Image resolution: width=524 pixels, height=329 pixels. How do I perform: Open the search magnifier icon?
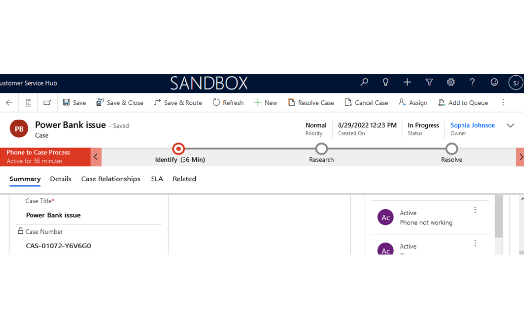364,83
